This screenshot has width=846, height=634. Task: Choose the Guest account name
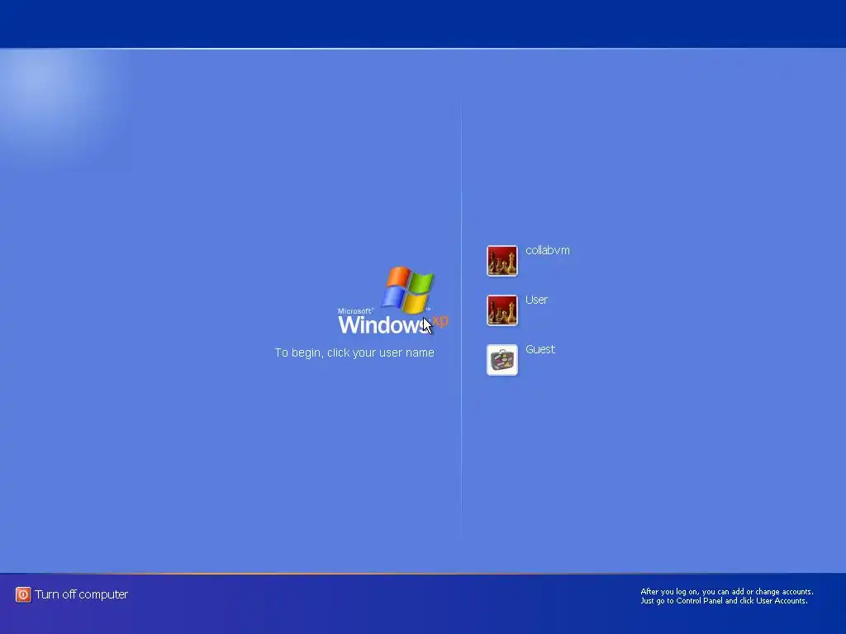(540, 349)
